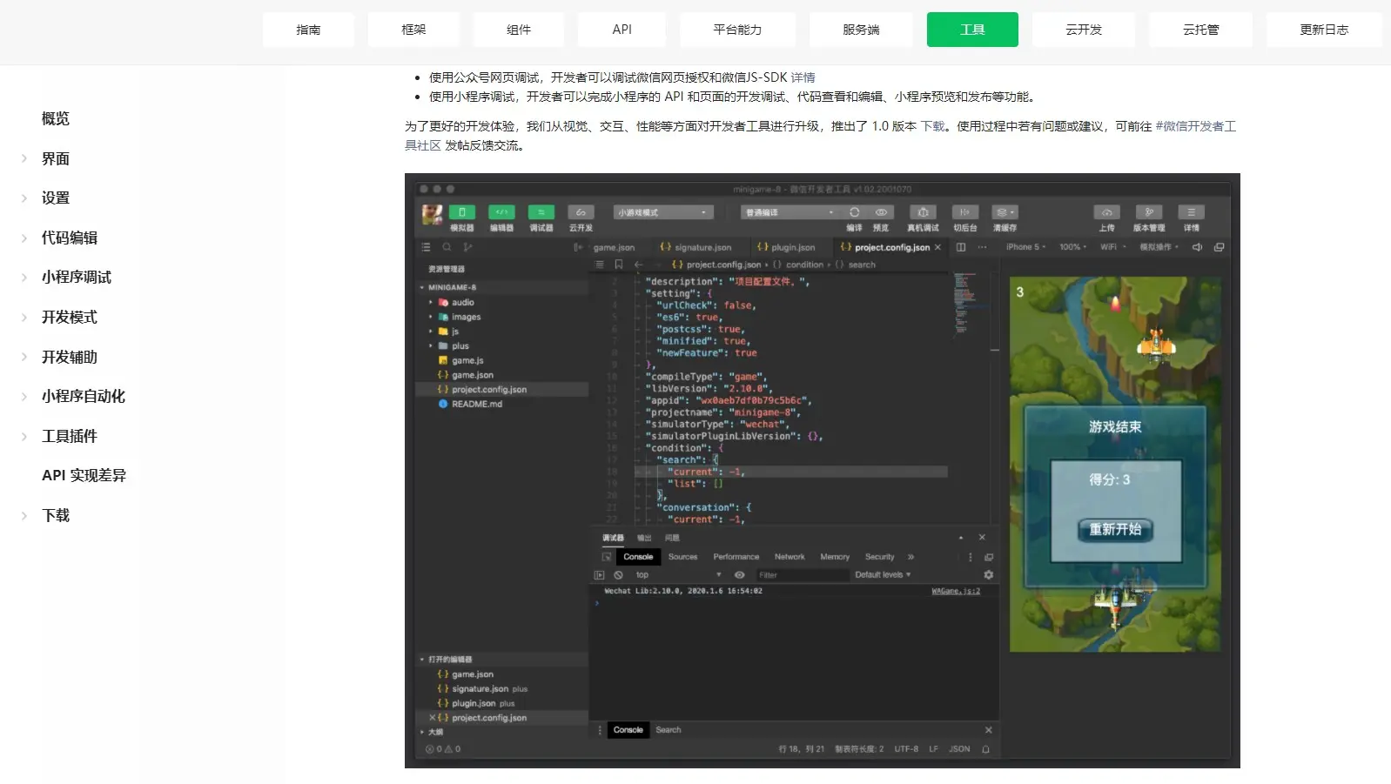Click the clear console icon beside top
Image resolution: width=1391 pixels, height=784 pixels.
pos(618,575)
